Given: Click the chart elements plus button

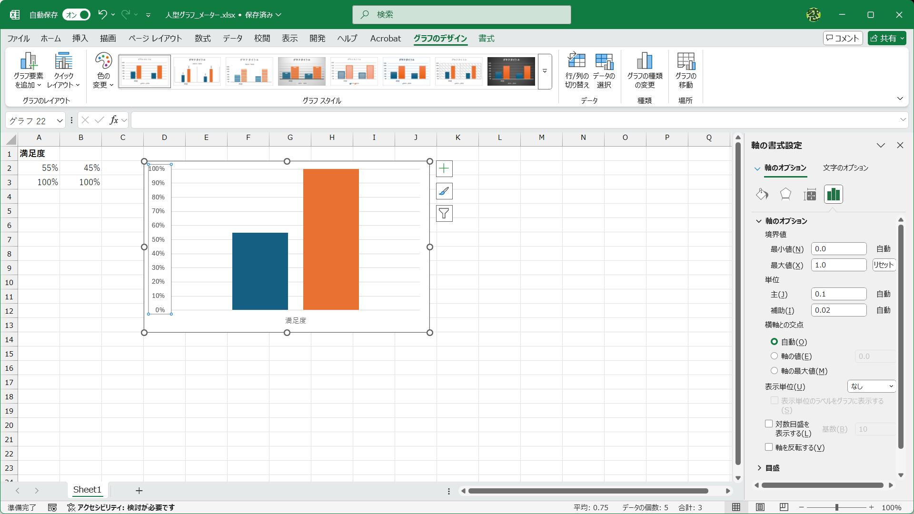Looking at the screenshot, I should (444, 168).
